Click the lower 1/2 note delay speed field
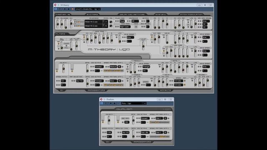267x150 pixels. tap(178, 85)
